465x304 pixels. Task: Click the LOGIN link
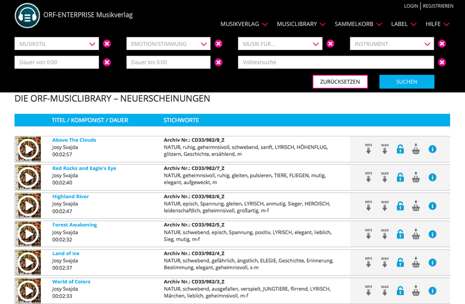(411, 6)
